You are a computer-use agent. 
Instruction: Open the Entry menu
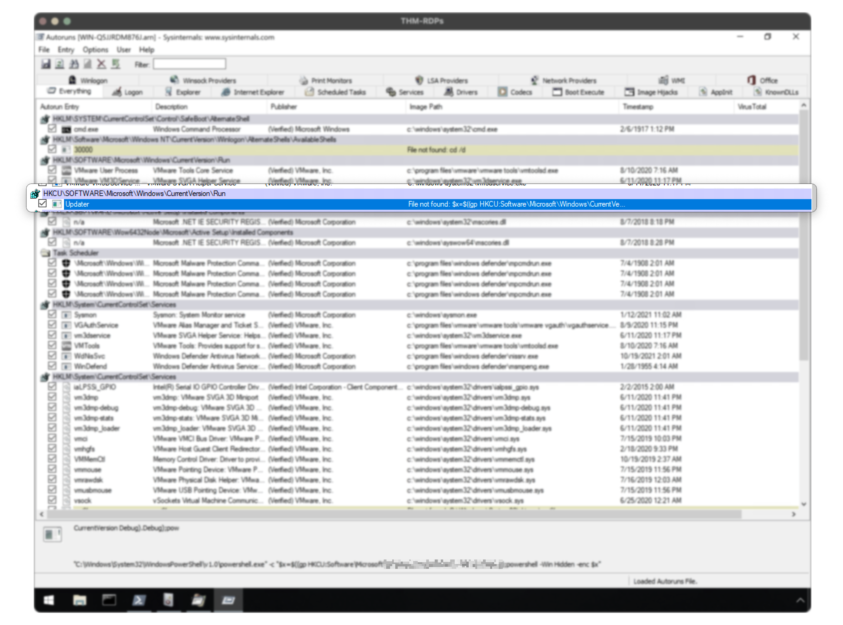(x=66, y=49)
